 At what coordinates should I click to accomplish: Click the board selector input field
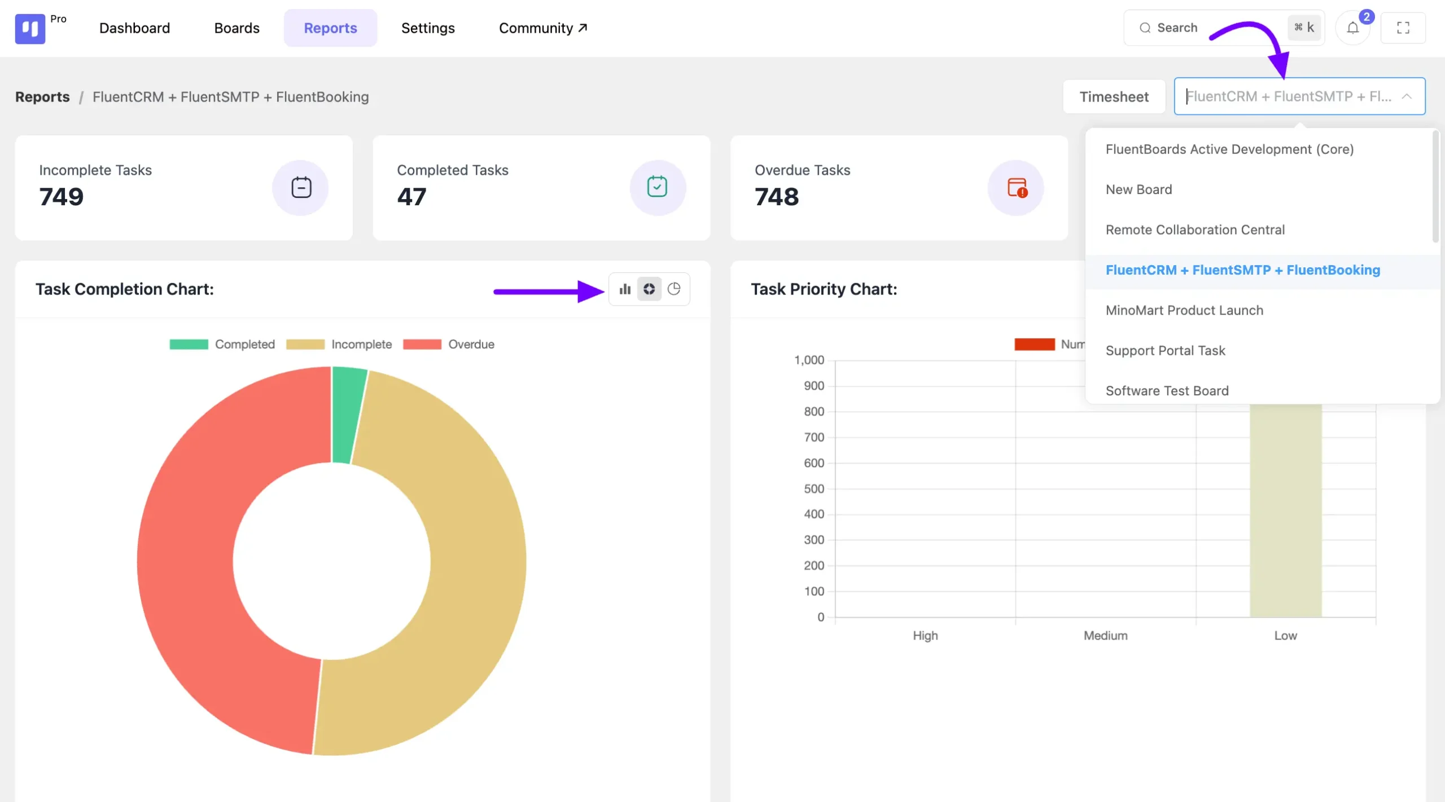[1299, 96]
